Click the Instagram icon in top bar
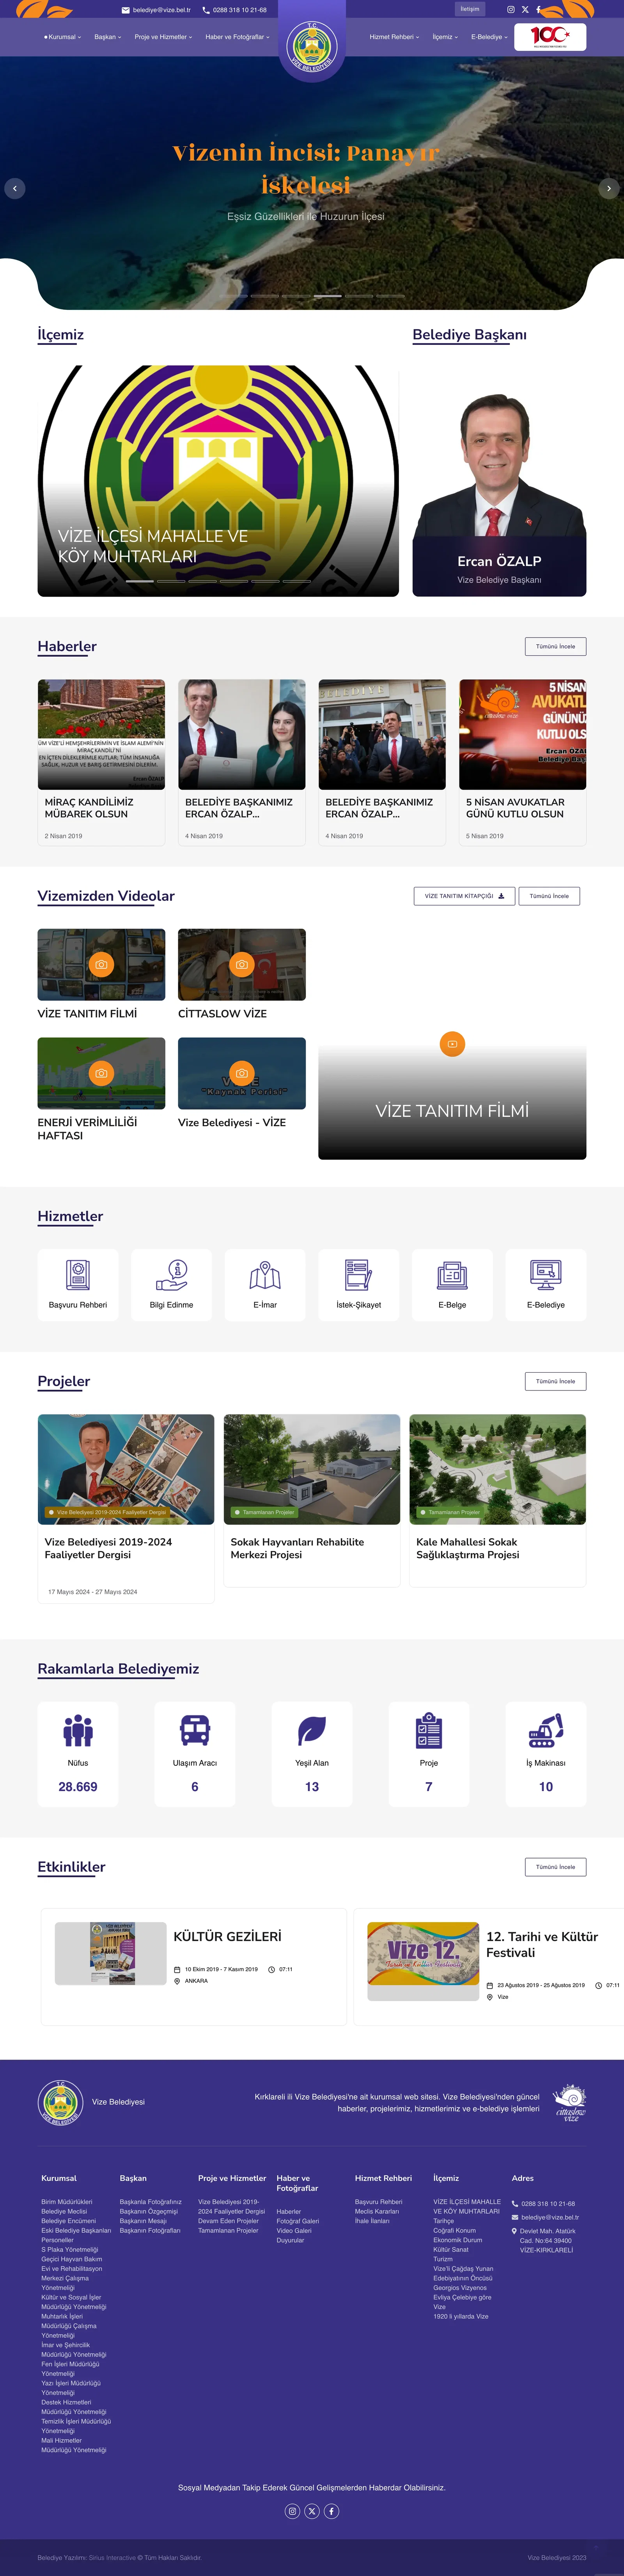The image size is (624, 2576). click(510, 9)
